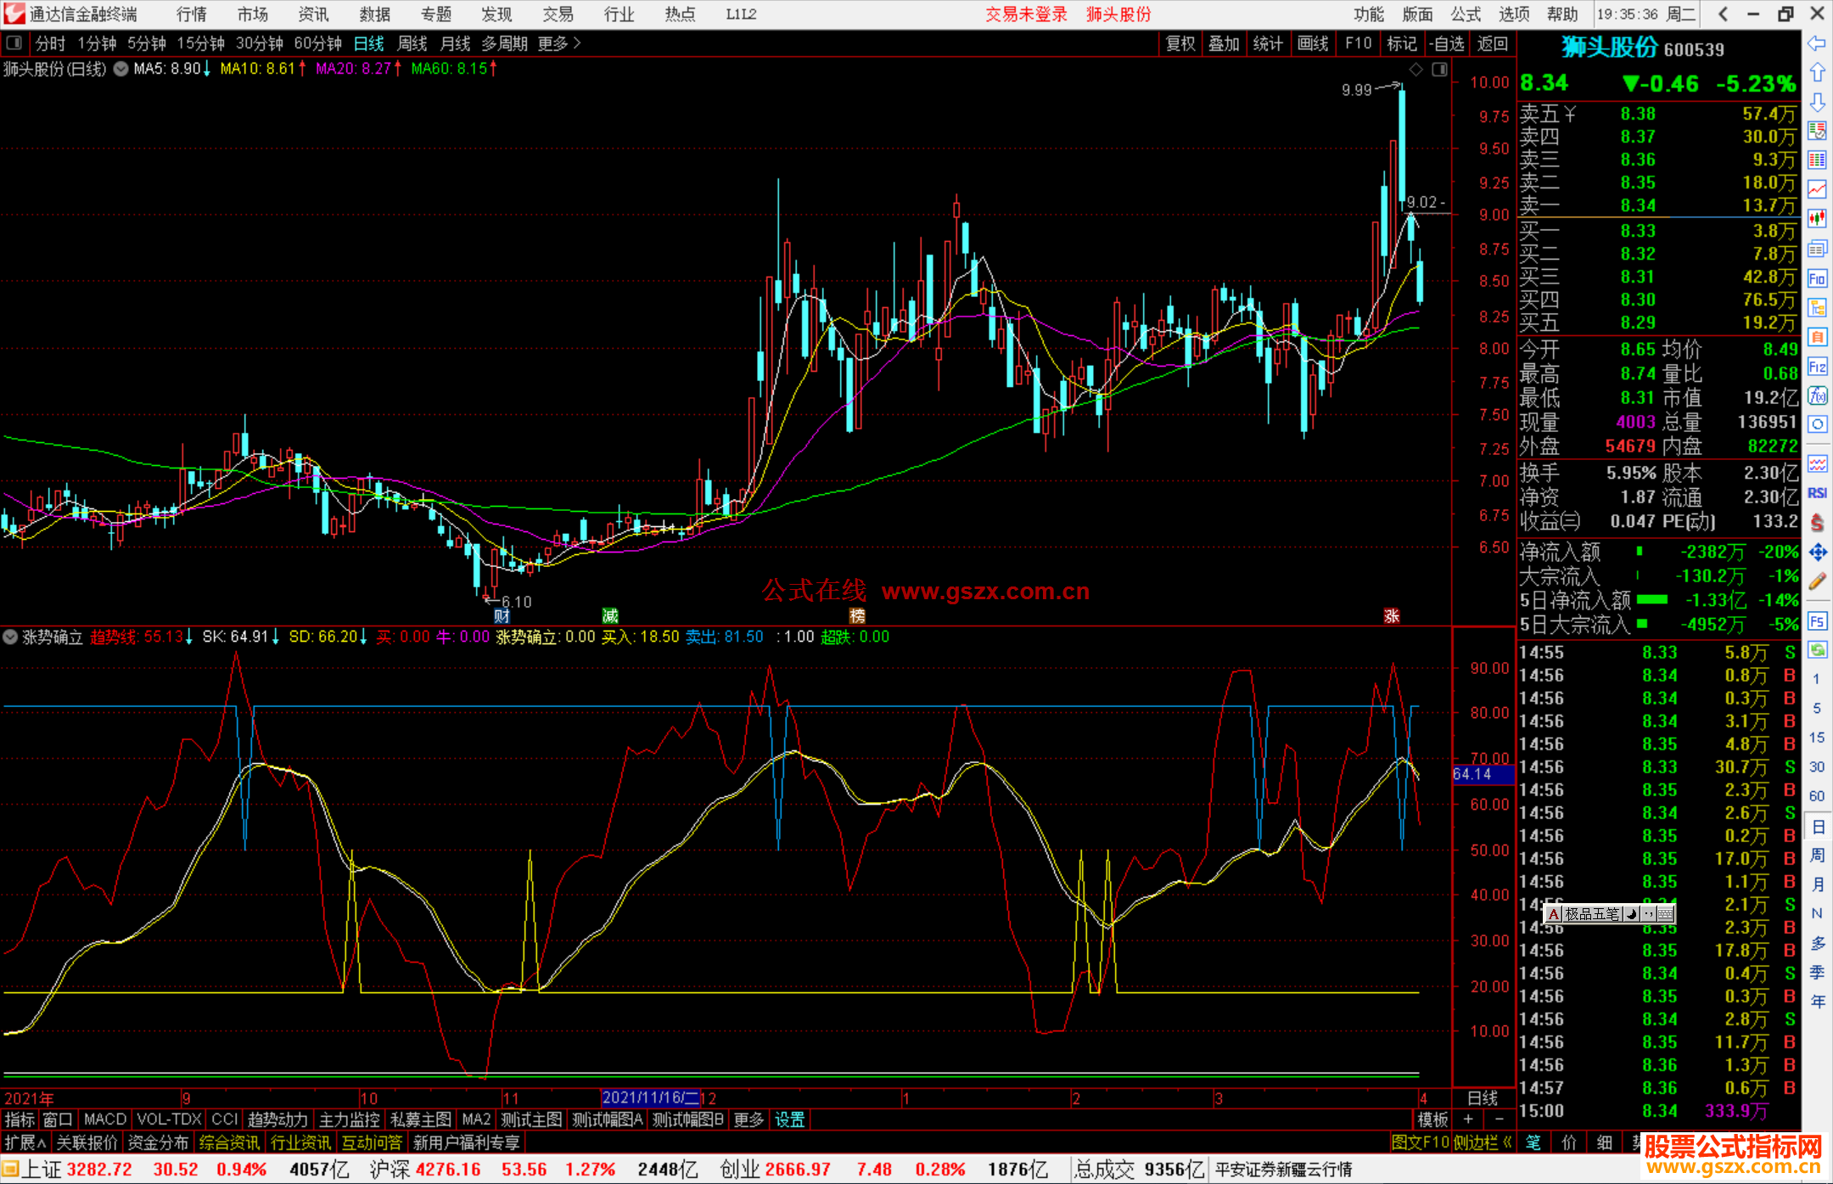Switch to candlestick chart icon in sidebar
Screen dimensions: 1833x1184
coord(1817,219)
